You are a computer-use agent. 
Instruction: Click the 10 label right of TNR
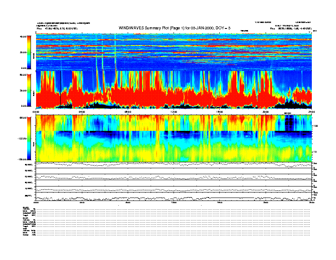pyautogui.click(x=316, y=152)
